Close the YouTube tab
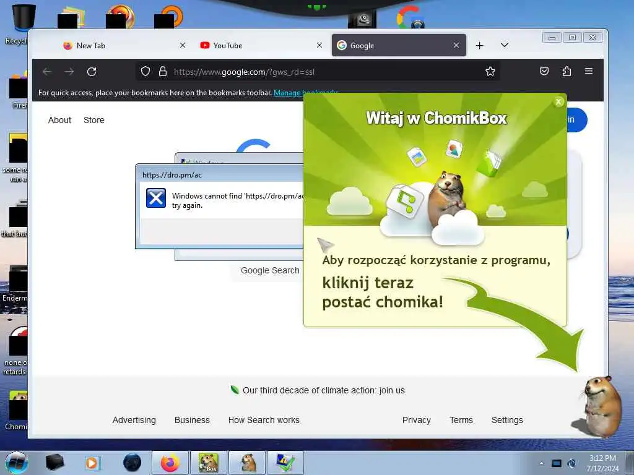This screenshot has height=475, width=634. click(x=319, y=45)
